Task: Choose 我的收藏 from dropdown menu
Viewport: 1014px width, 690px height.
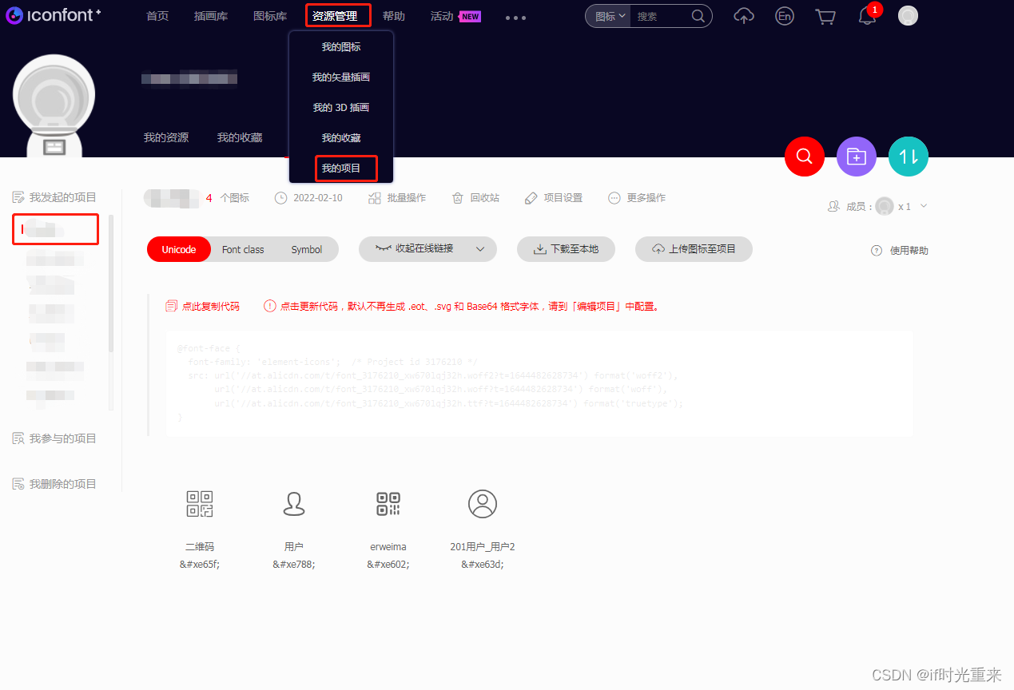Action: pos(341,138)
